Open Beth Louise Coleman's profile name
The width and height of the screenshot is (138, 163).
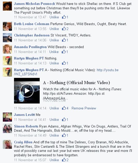tap(32, 24)
